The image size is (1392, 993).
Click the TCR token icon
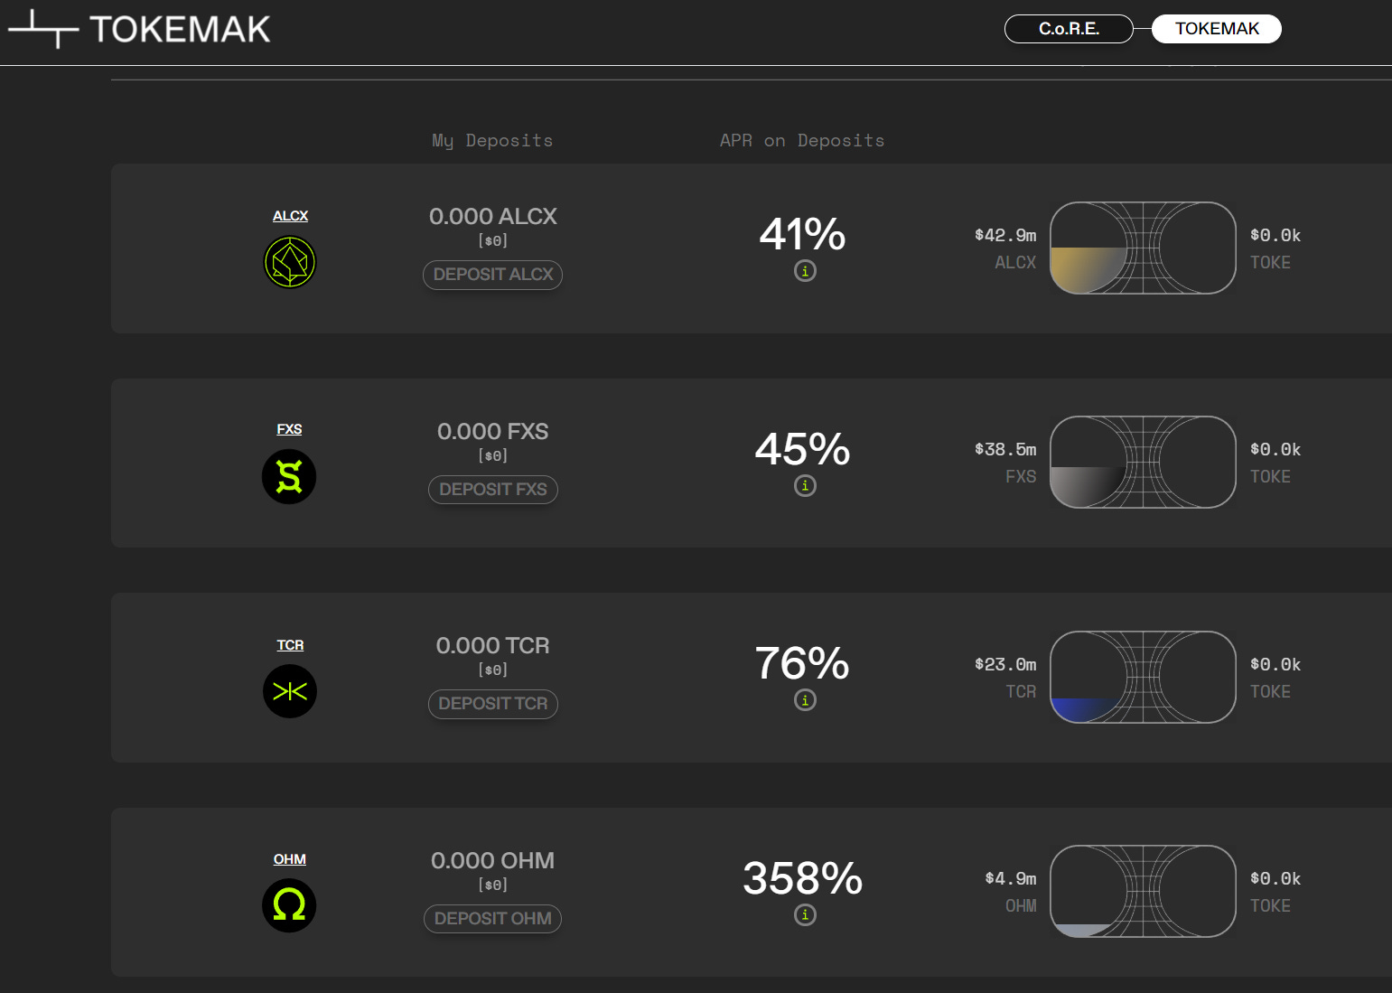click(x=289, y=690)
